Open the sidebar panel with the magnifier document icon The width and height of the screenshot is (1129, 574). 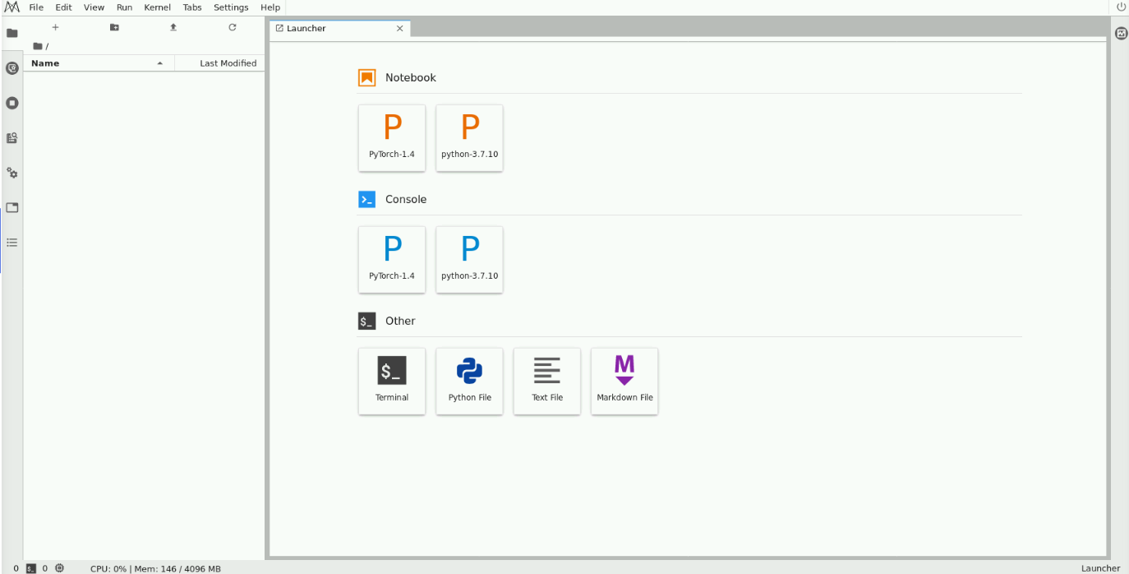12,138
